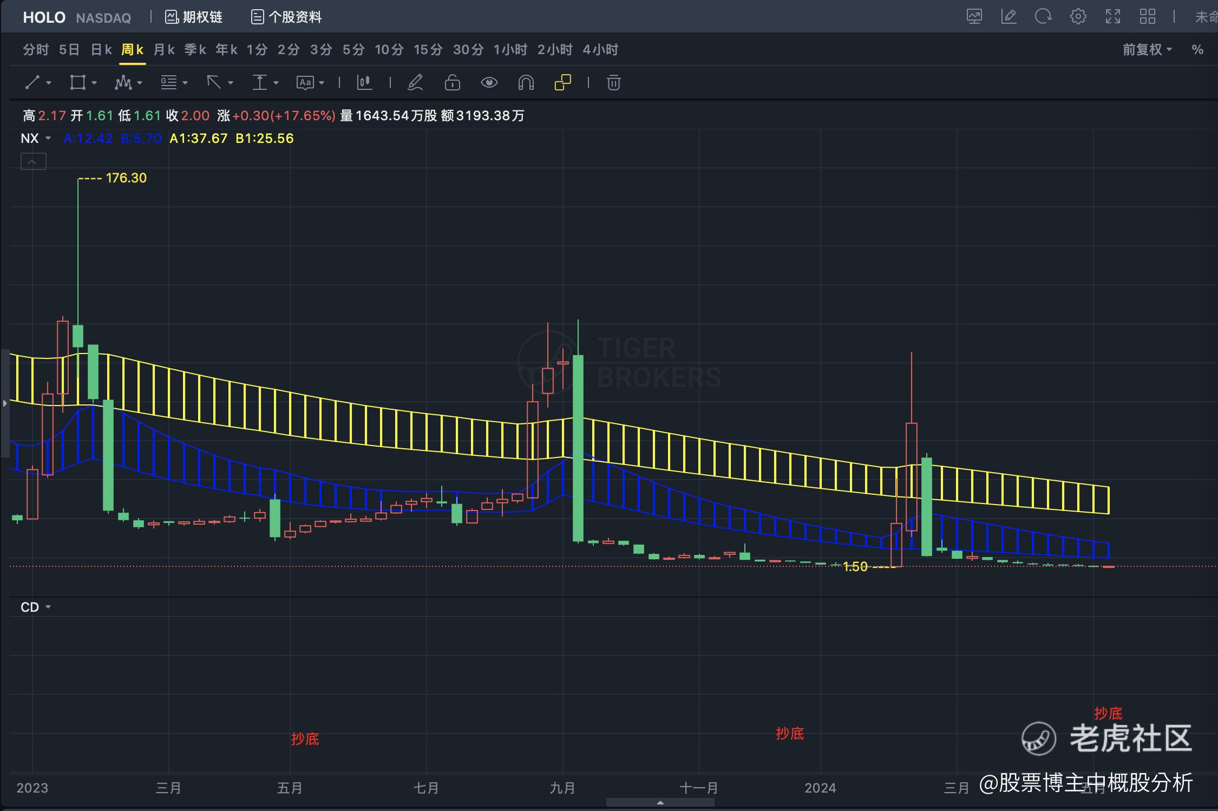Screen dimensions: 1218x811
Task: Open 期权链 options chain
Action: (x=194, y=17)
